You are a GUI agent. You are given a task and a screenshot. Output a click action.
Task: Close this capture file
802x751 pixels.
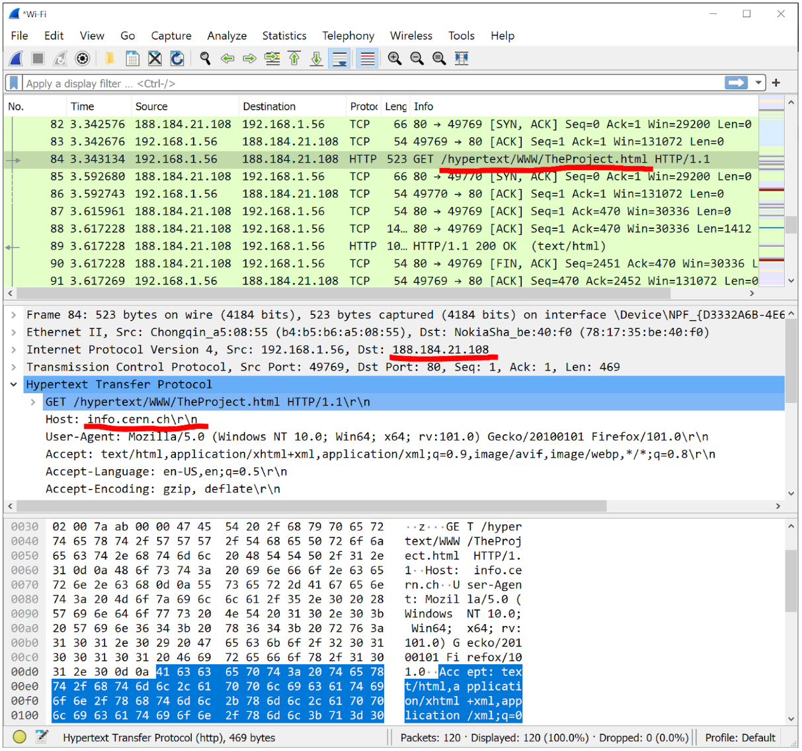[155, 59]
